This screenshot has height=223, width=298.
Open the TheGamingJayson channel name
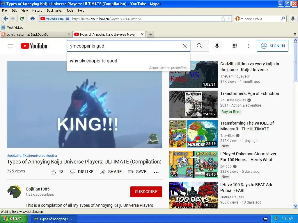click(235, 76)
